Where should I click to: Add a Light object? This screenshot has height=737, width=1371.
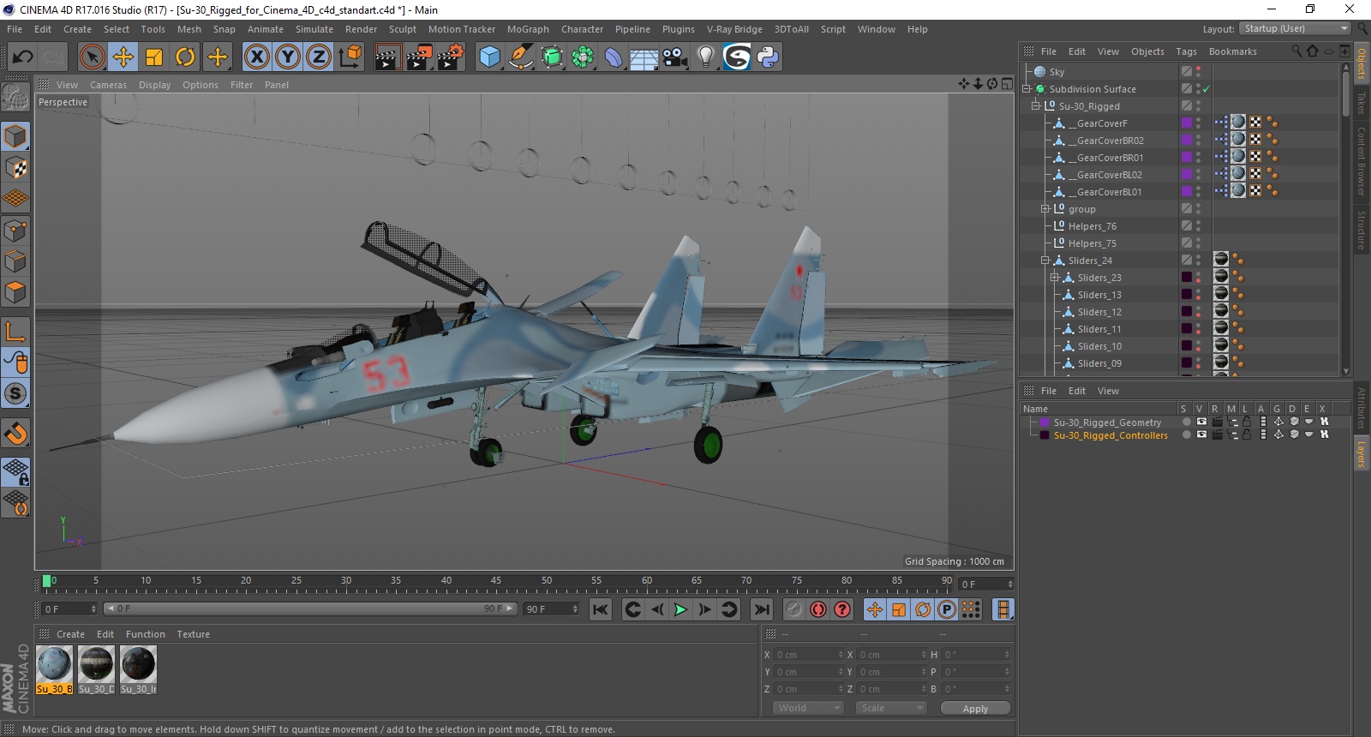click(706, 57)
